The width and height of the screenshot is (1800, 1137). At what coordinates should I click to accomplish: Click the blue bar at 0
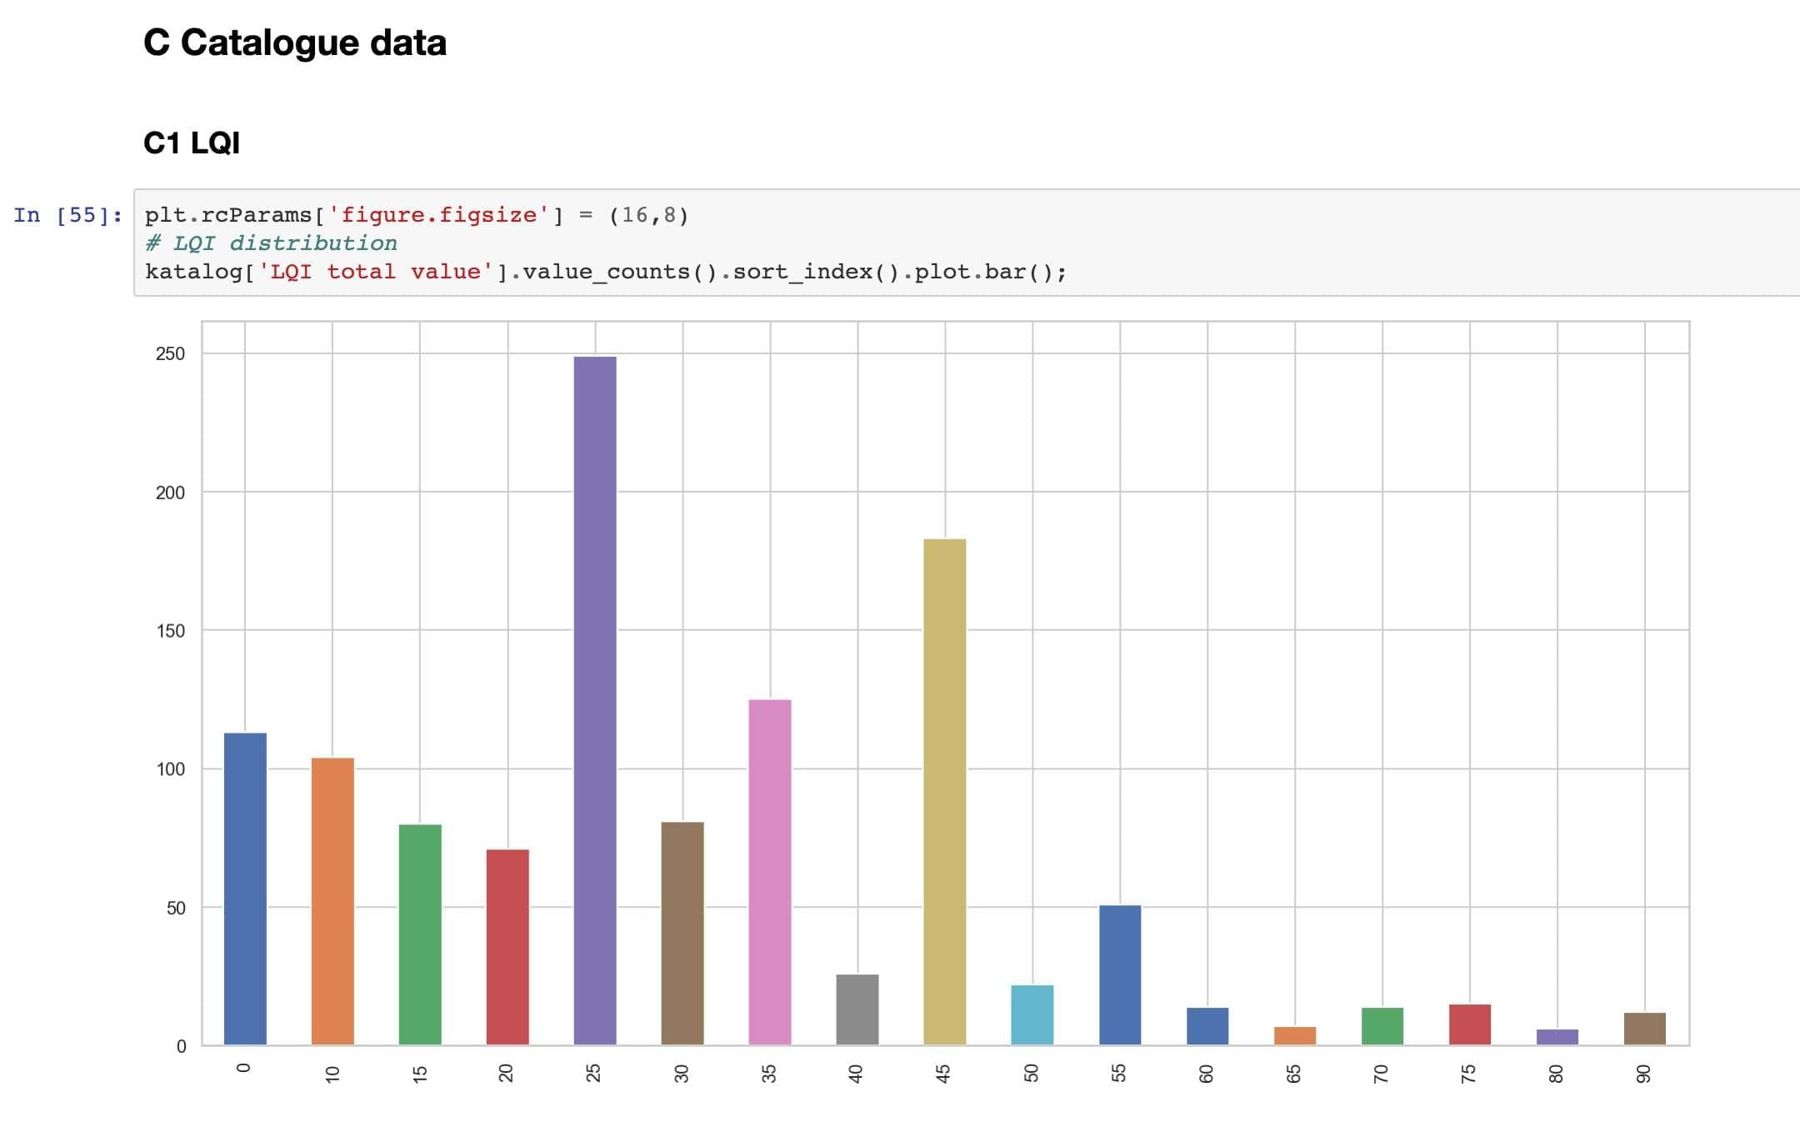(x=245, y=889)
